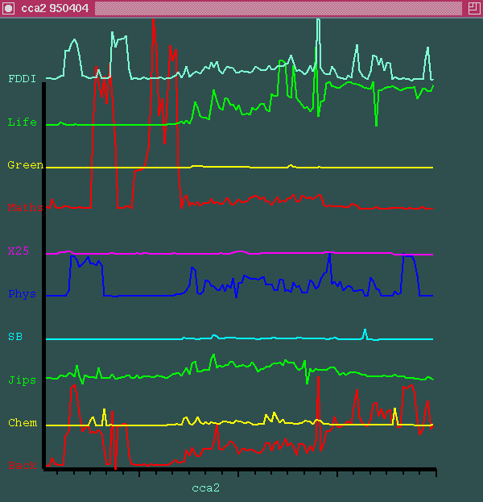Pick the magenta X25 series label
Screen dimensions: 483x502
(x=19, y=251)
